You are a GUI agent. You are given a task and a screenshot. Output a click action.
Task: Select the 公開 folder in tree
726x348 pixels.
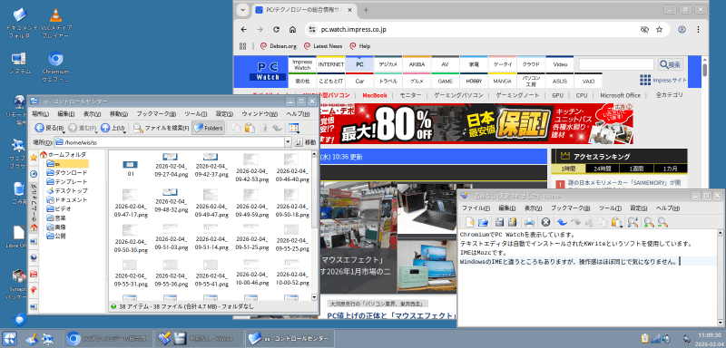click(56, 236)
